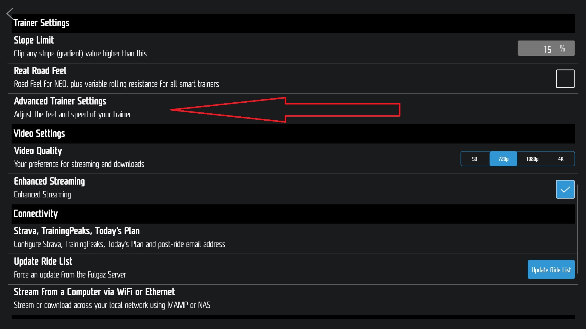Click the Enhanced Streaming label

[x=49, y=181]
